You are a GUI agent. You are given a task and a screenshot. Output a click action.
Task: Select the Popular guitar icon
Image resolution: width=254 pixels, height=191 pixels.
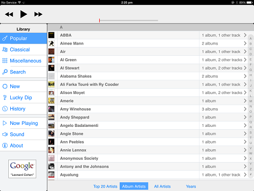click(5, 38)
